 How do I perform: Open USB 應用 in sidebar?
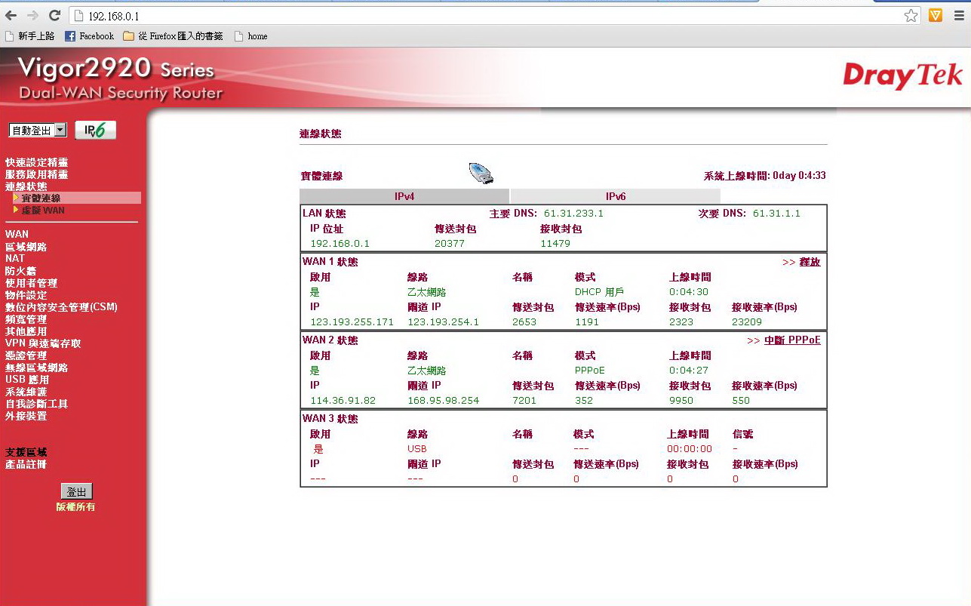pyautogui.click(x=27, y=380)
